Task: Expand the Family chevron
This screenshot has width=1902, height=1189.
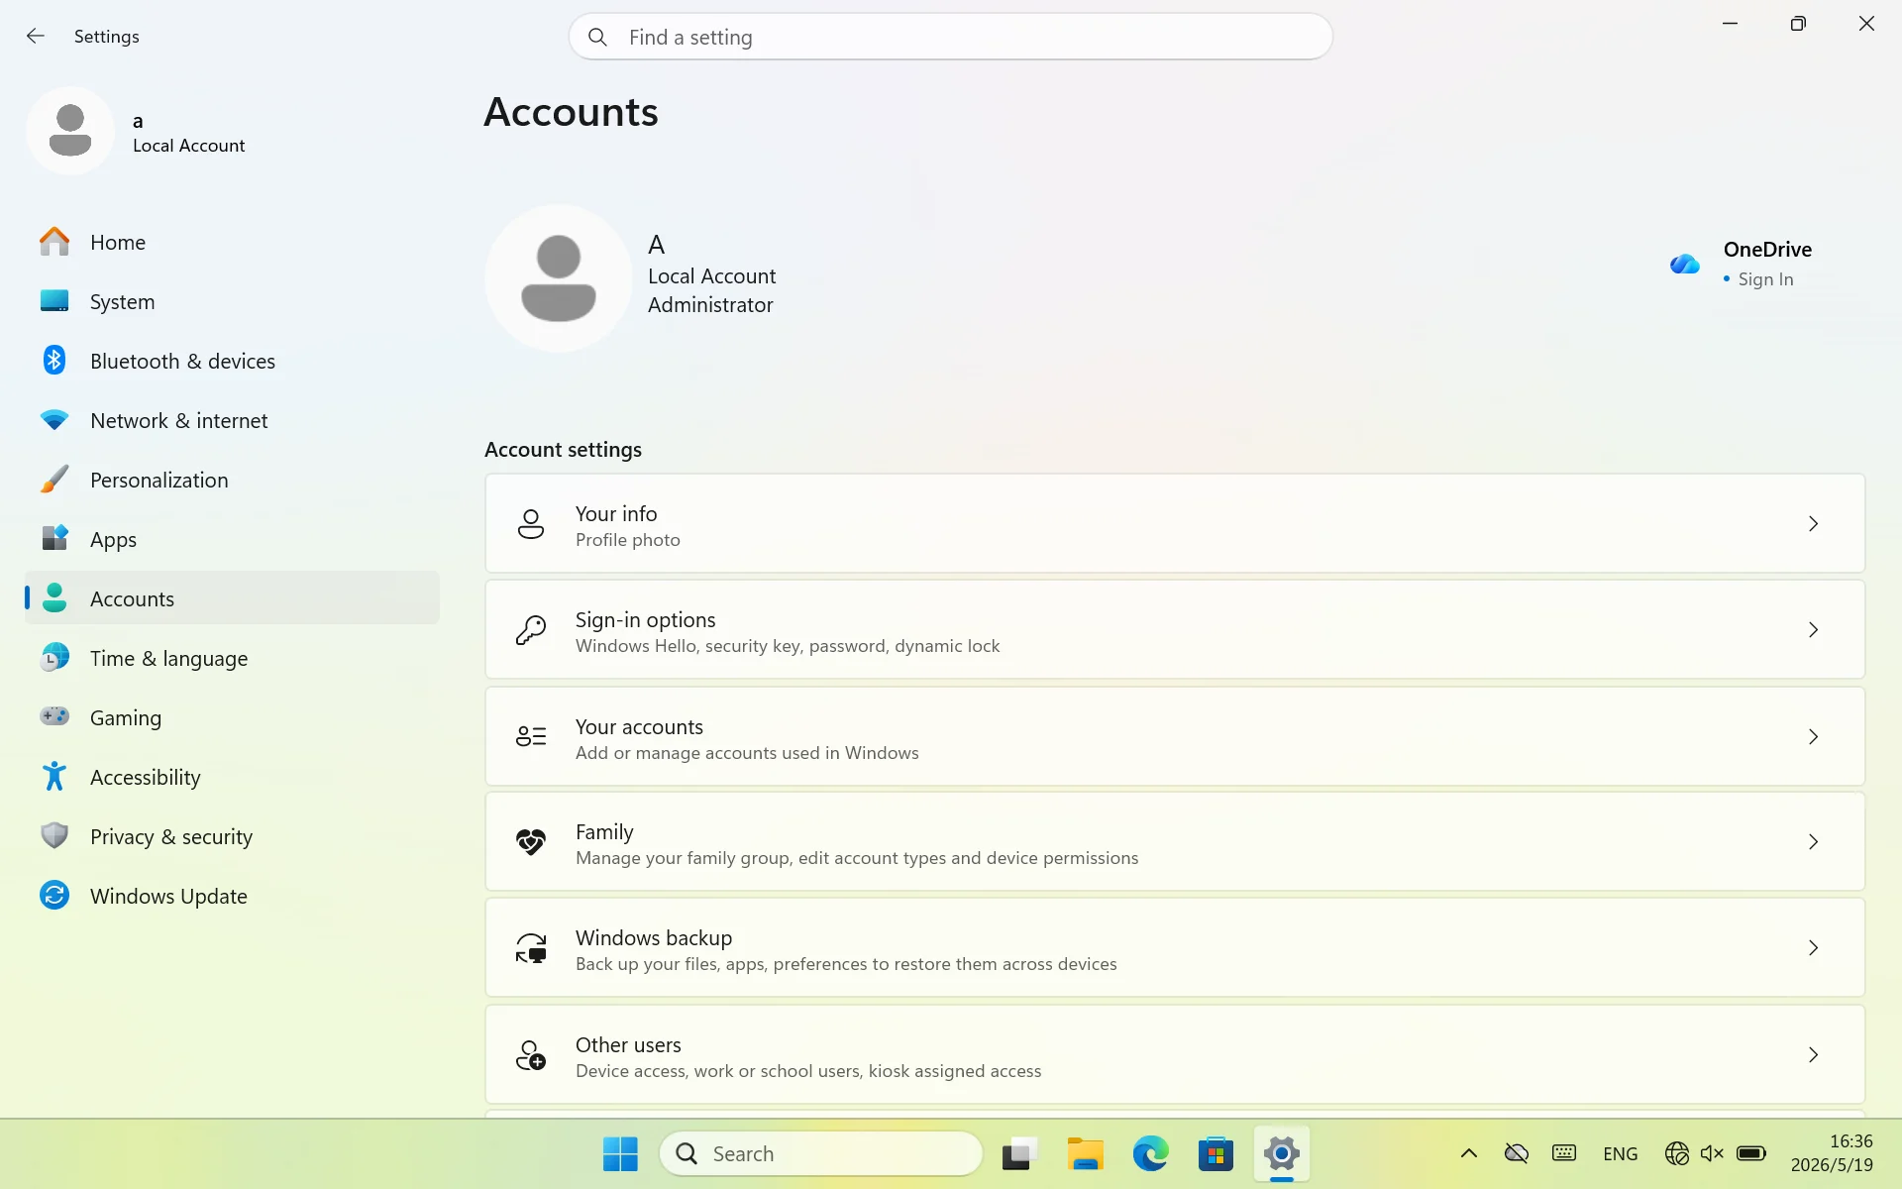Action: pos(1813,842)
